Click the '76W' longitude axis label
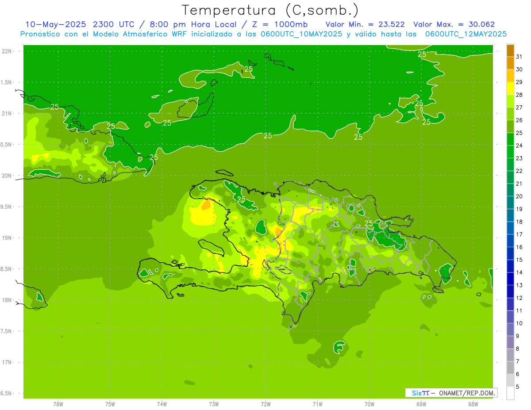 [58, 404]
